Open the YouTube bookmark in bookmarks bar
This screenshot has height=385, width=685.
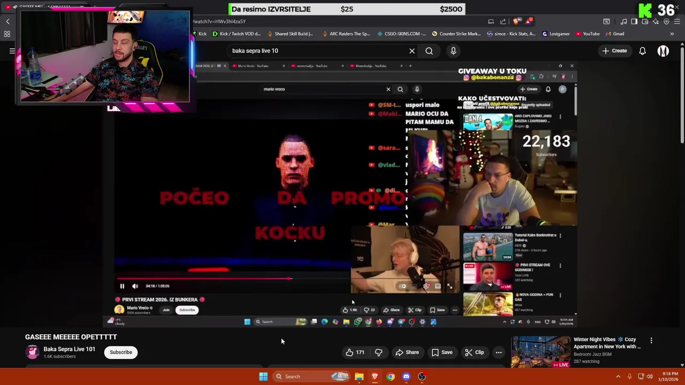tap(588, 34)
